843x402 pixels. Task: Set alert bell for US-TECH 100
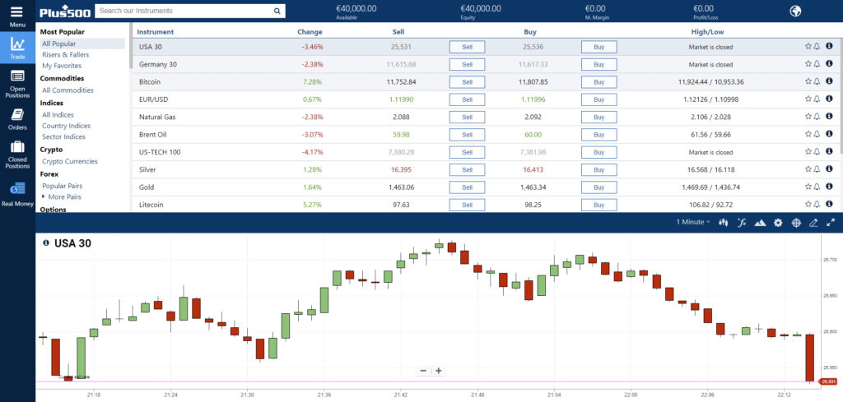[x=817, y=152]
